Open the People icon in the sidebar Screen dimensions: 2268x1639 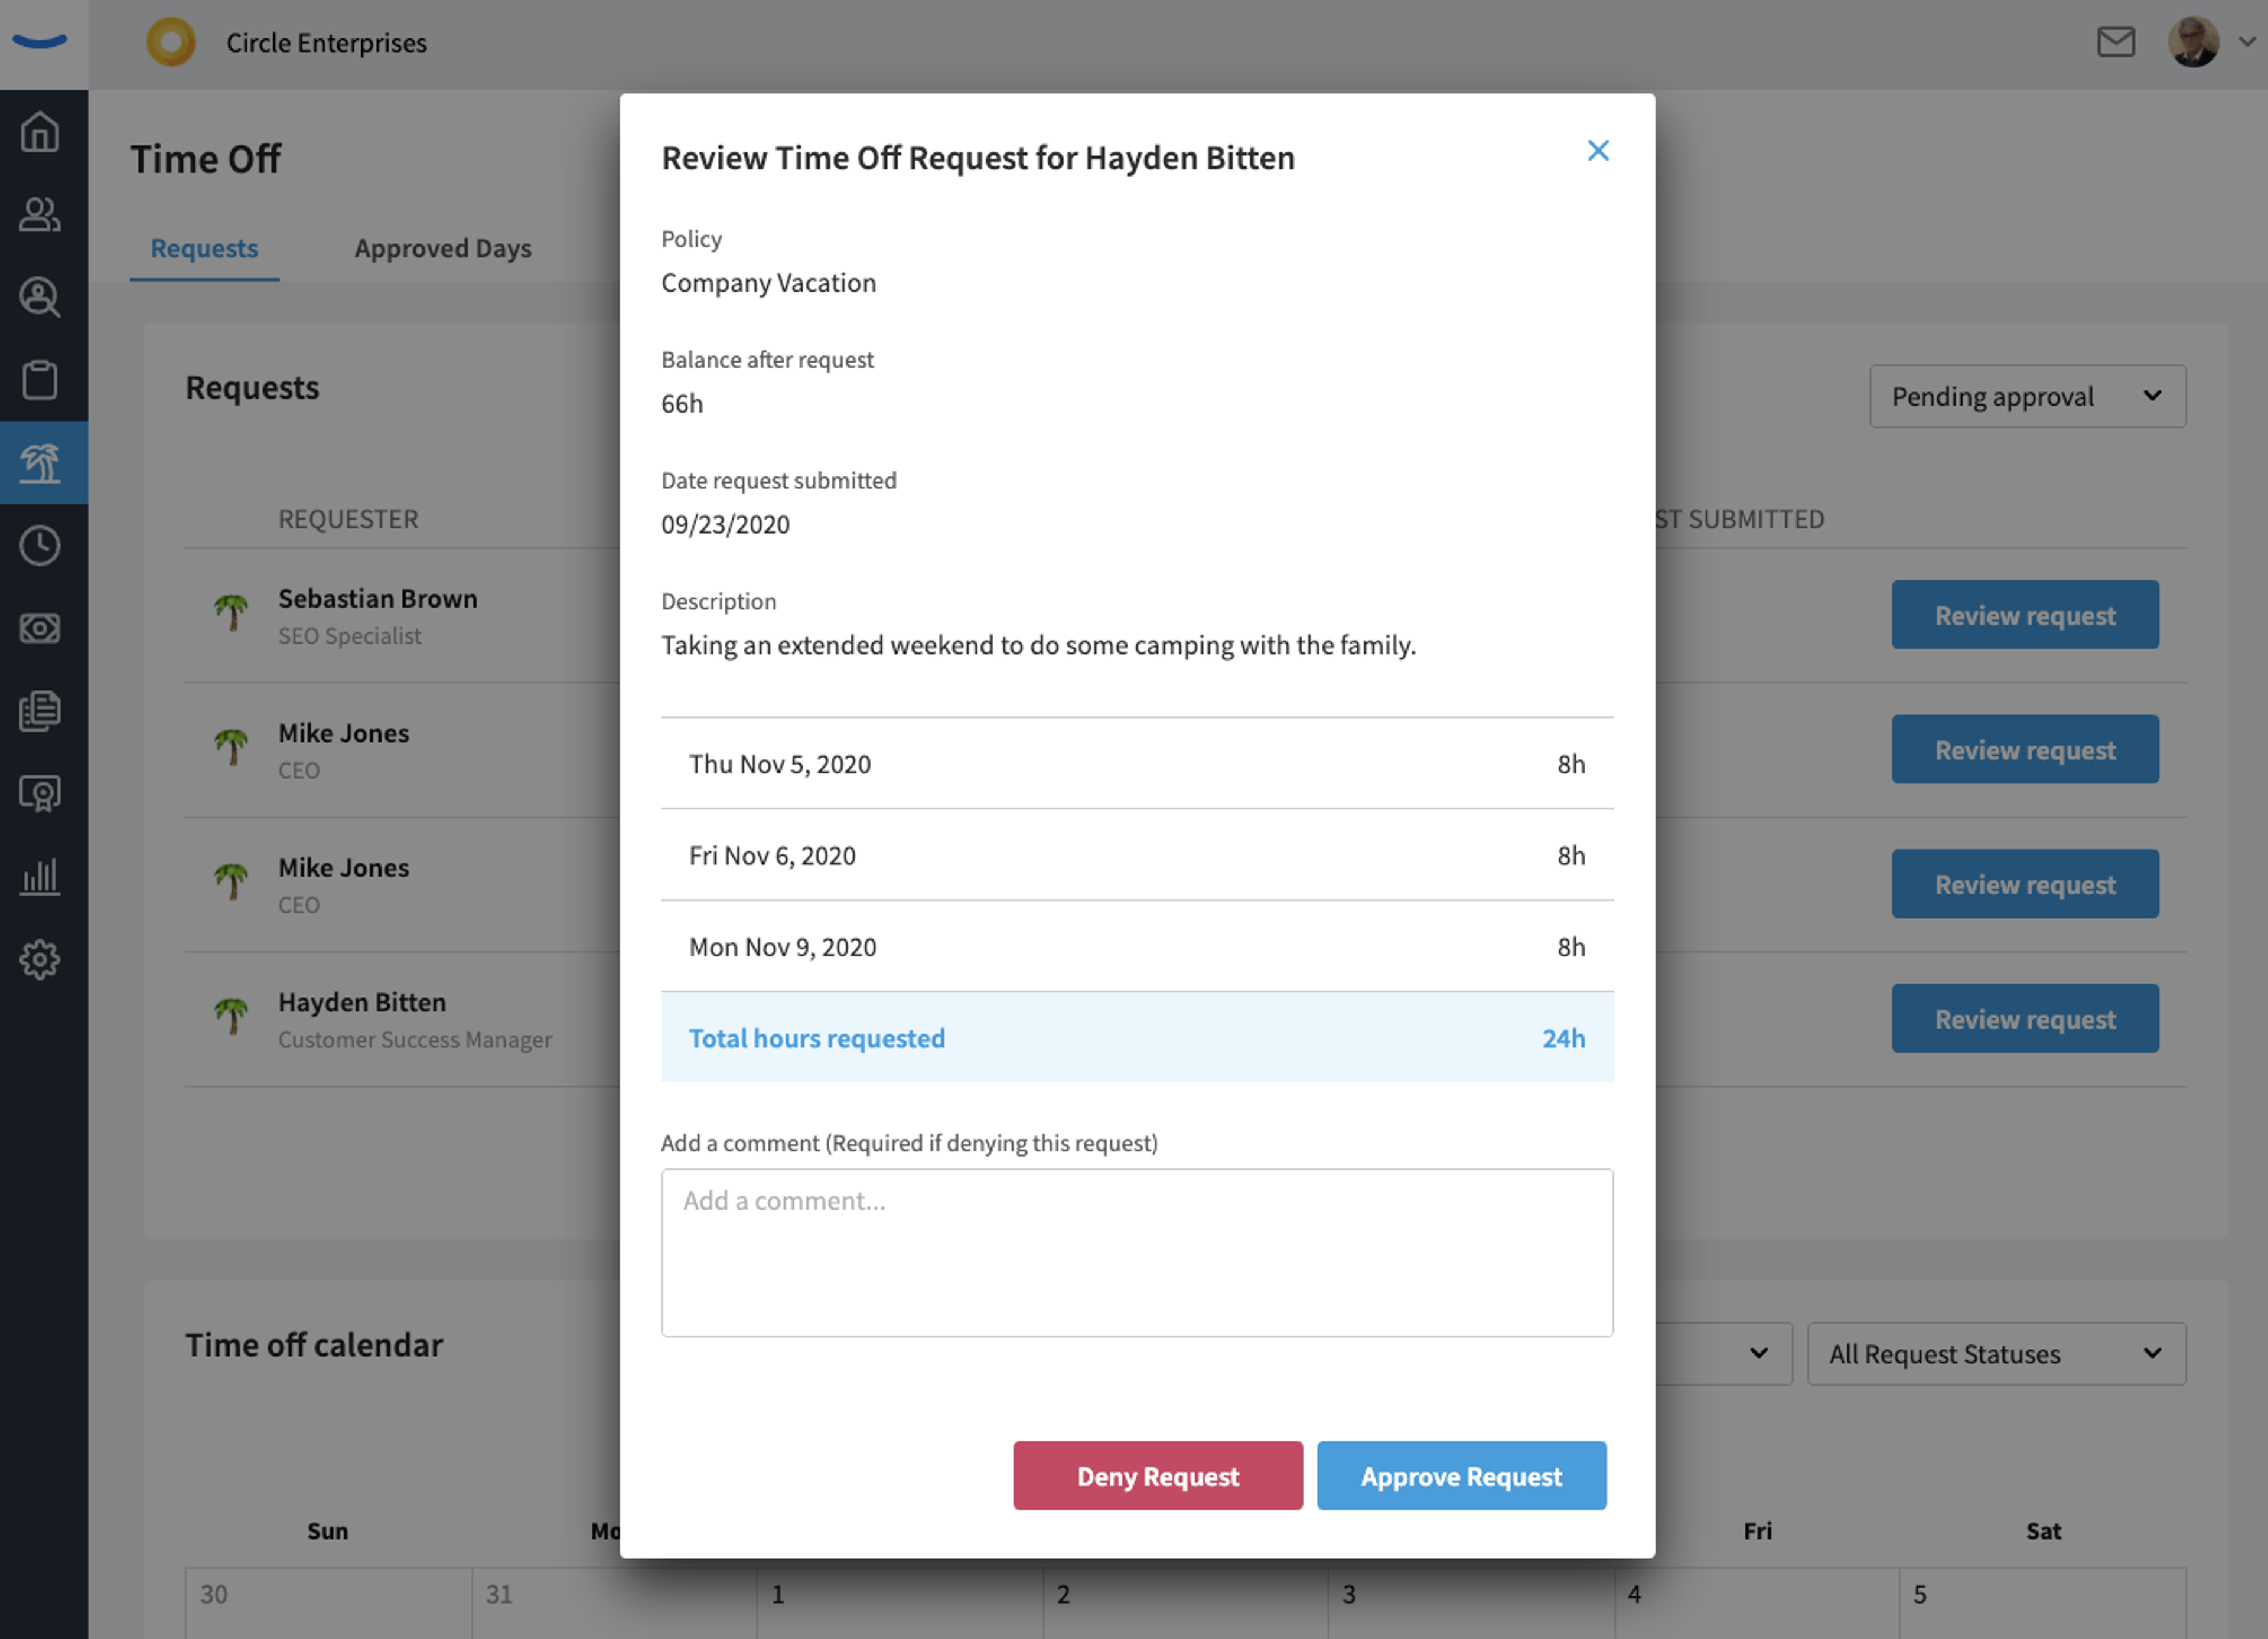(40, 214)
